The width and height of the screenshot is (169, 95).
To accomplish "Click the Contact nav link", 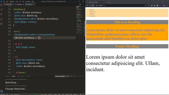I will [x=92, y=16].
